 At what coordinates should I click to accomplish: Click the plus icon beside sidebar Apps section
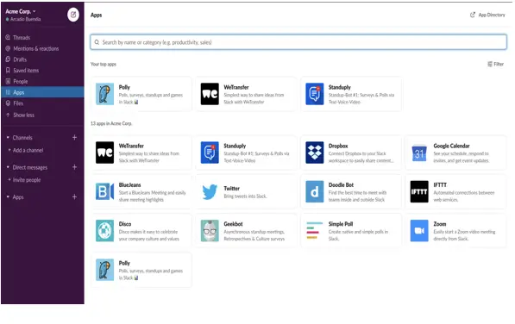coord(74,196)
